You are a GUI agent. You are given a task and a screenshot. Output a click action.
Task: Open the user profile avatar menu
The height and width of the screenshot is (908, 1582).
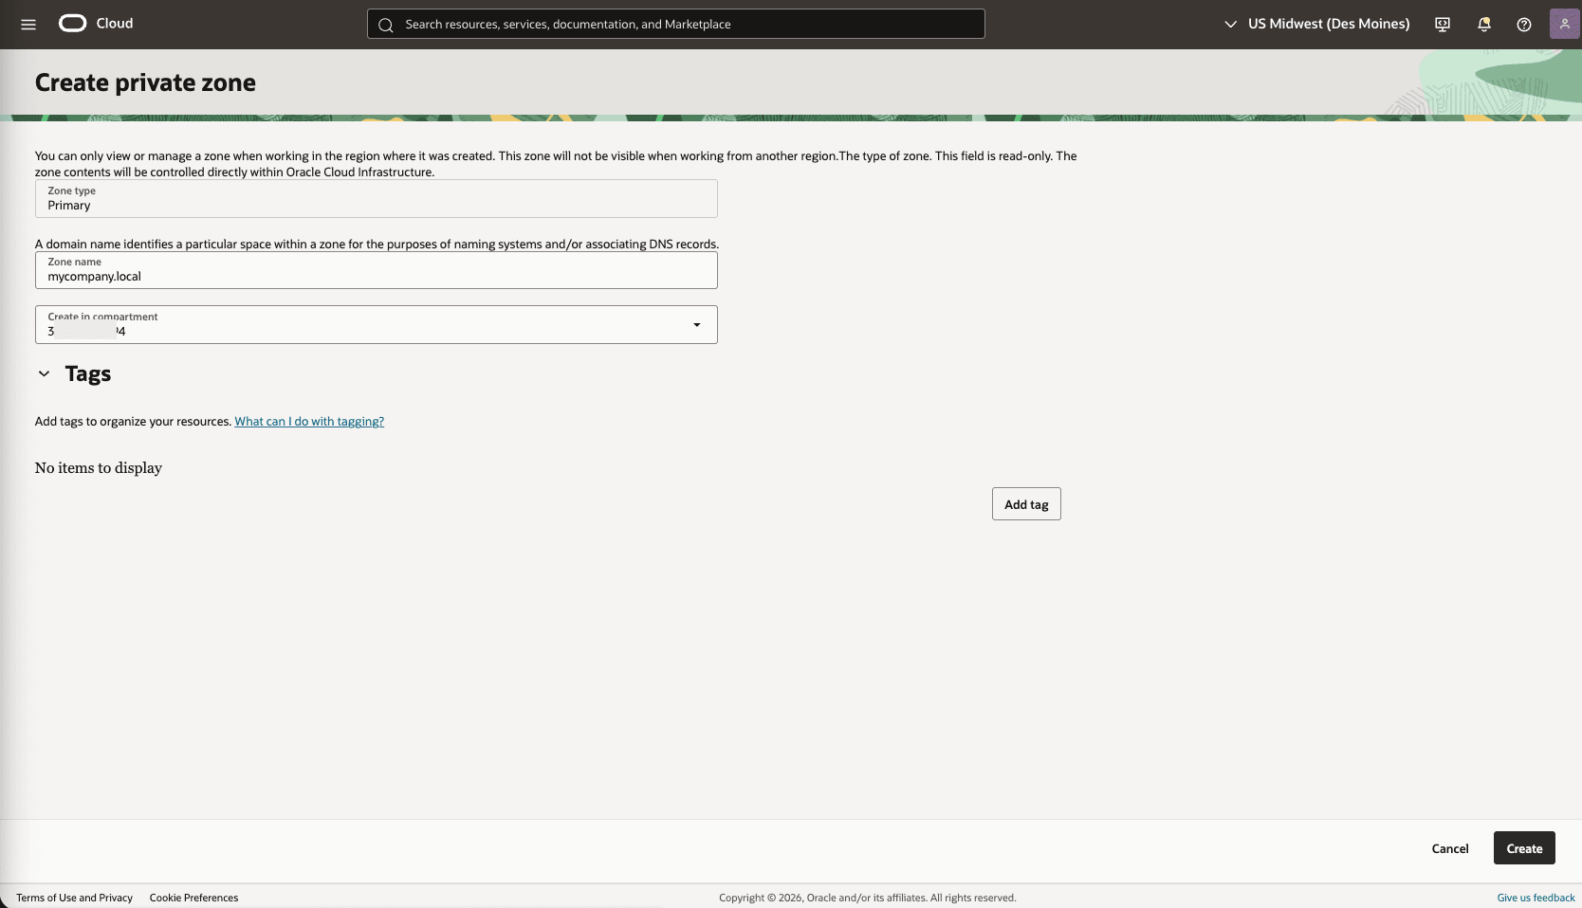[1564, 24]
